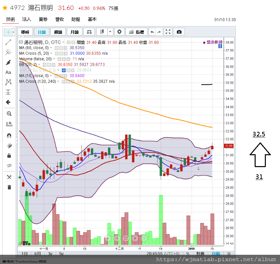
Task: Toggle the 自動 auto scale option
Action: pyautogui.click(x=216, y=254)
